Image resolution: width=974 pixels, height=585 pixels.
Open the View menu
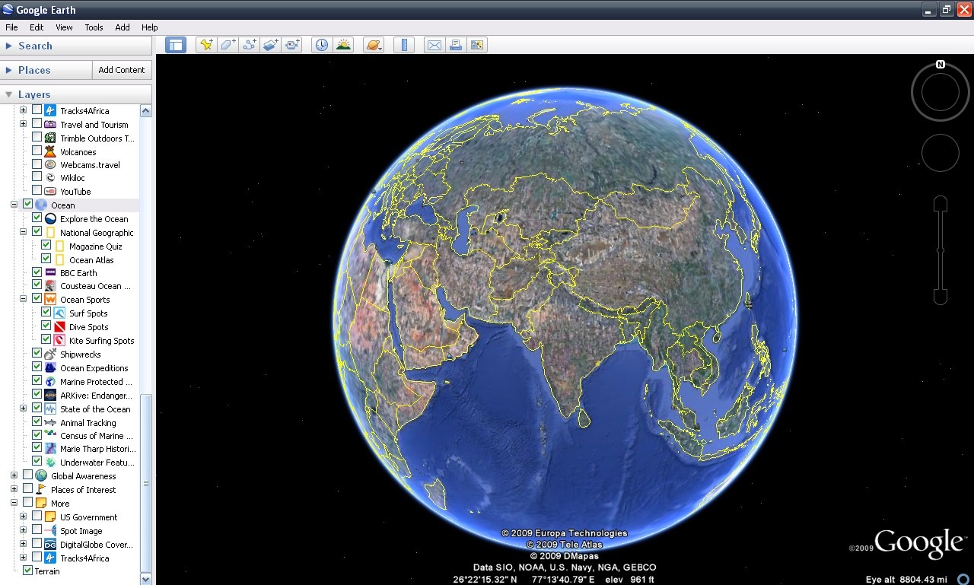64,27
